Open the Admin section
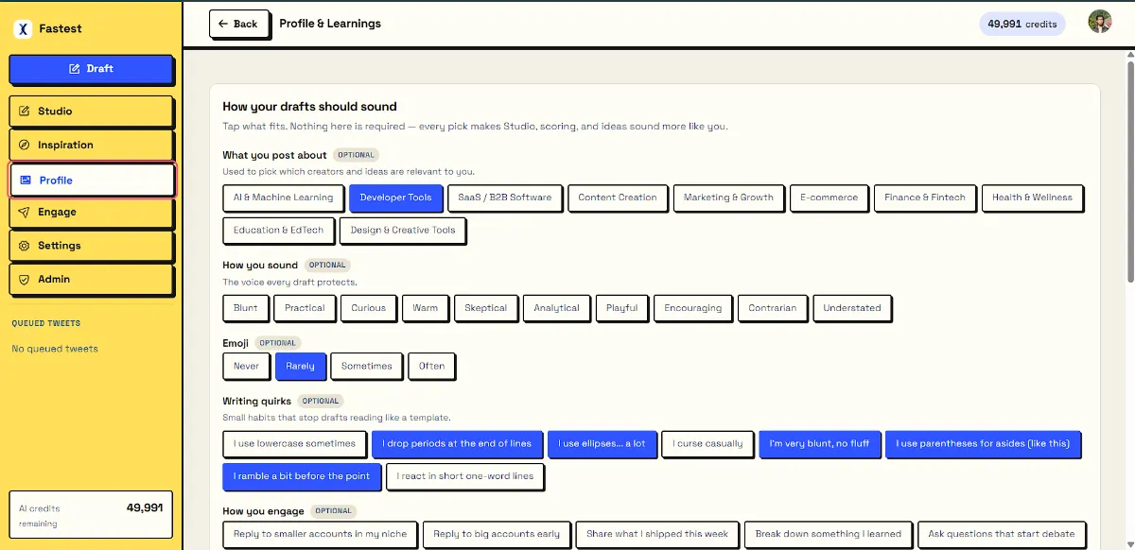 pyautogui.click(x=91, y=280)
